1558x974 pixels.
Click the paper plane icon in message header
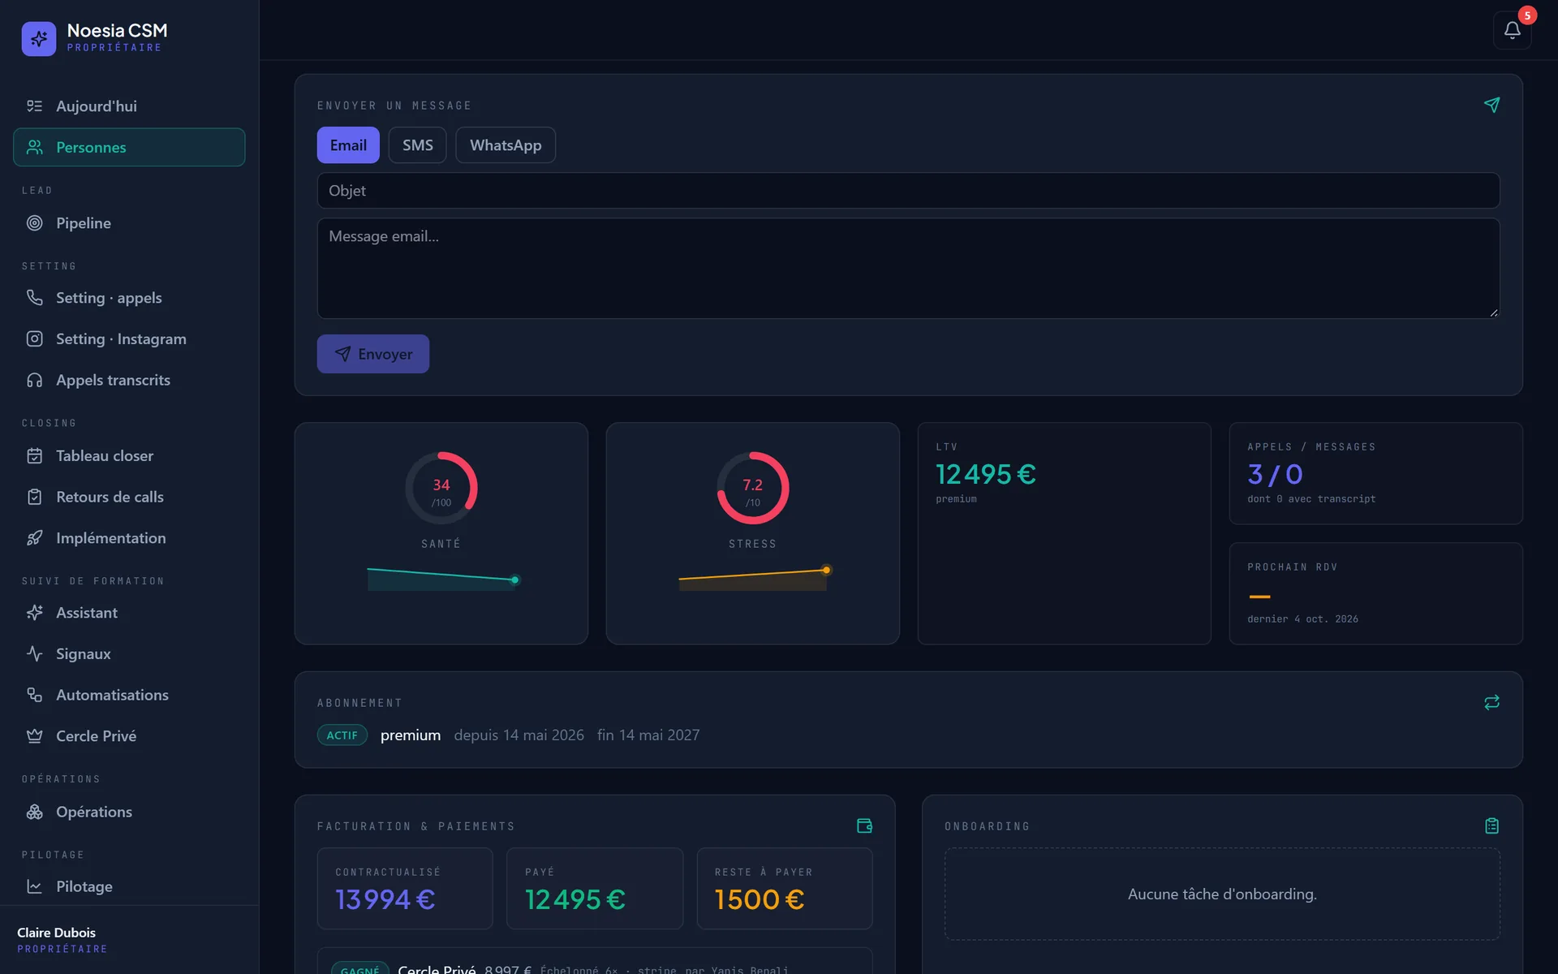point(1491,105)
